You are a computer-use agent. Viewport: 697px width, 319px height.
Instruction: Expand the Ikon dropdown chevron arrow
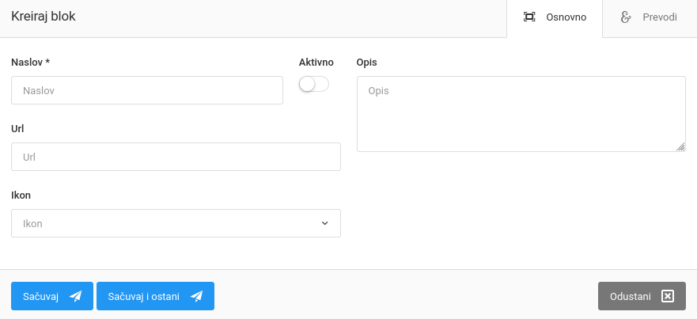tap(324, 223)
